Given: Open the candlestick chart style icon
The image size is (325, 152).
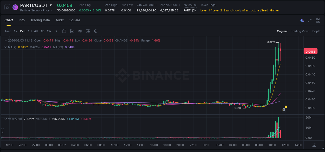Looking at the screenshot, I should tap(80, 31).
